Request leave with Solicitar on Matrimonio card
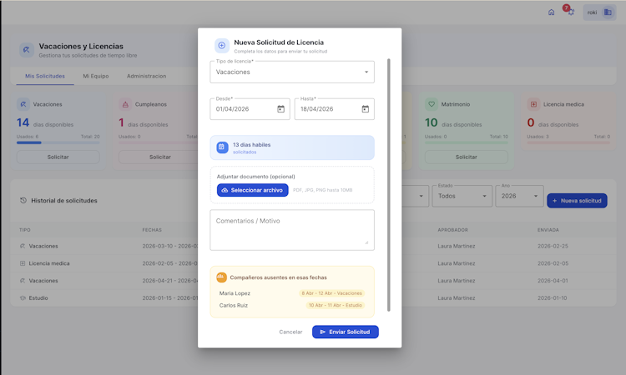Screen dimensions: 626x375 coord(467,157)
